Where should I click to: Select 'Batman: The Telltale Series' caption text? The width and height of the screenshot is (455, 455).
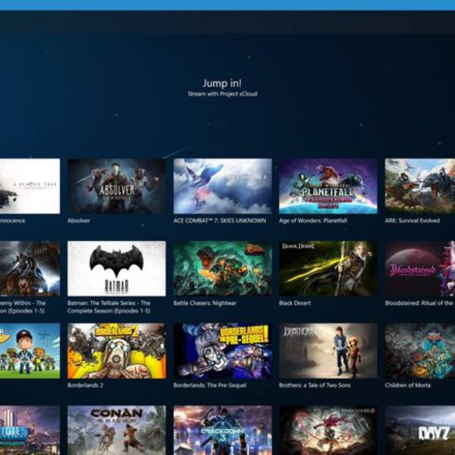[109, 307]
